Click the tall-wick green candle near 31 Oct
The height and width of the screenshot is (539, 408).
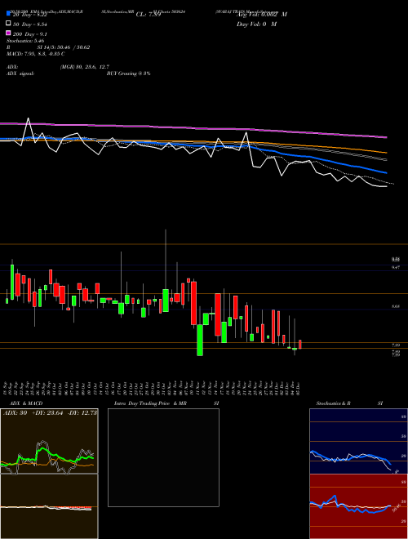coord(166,300)
